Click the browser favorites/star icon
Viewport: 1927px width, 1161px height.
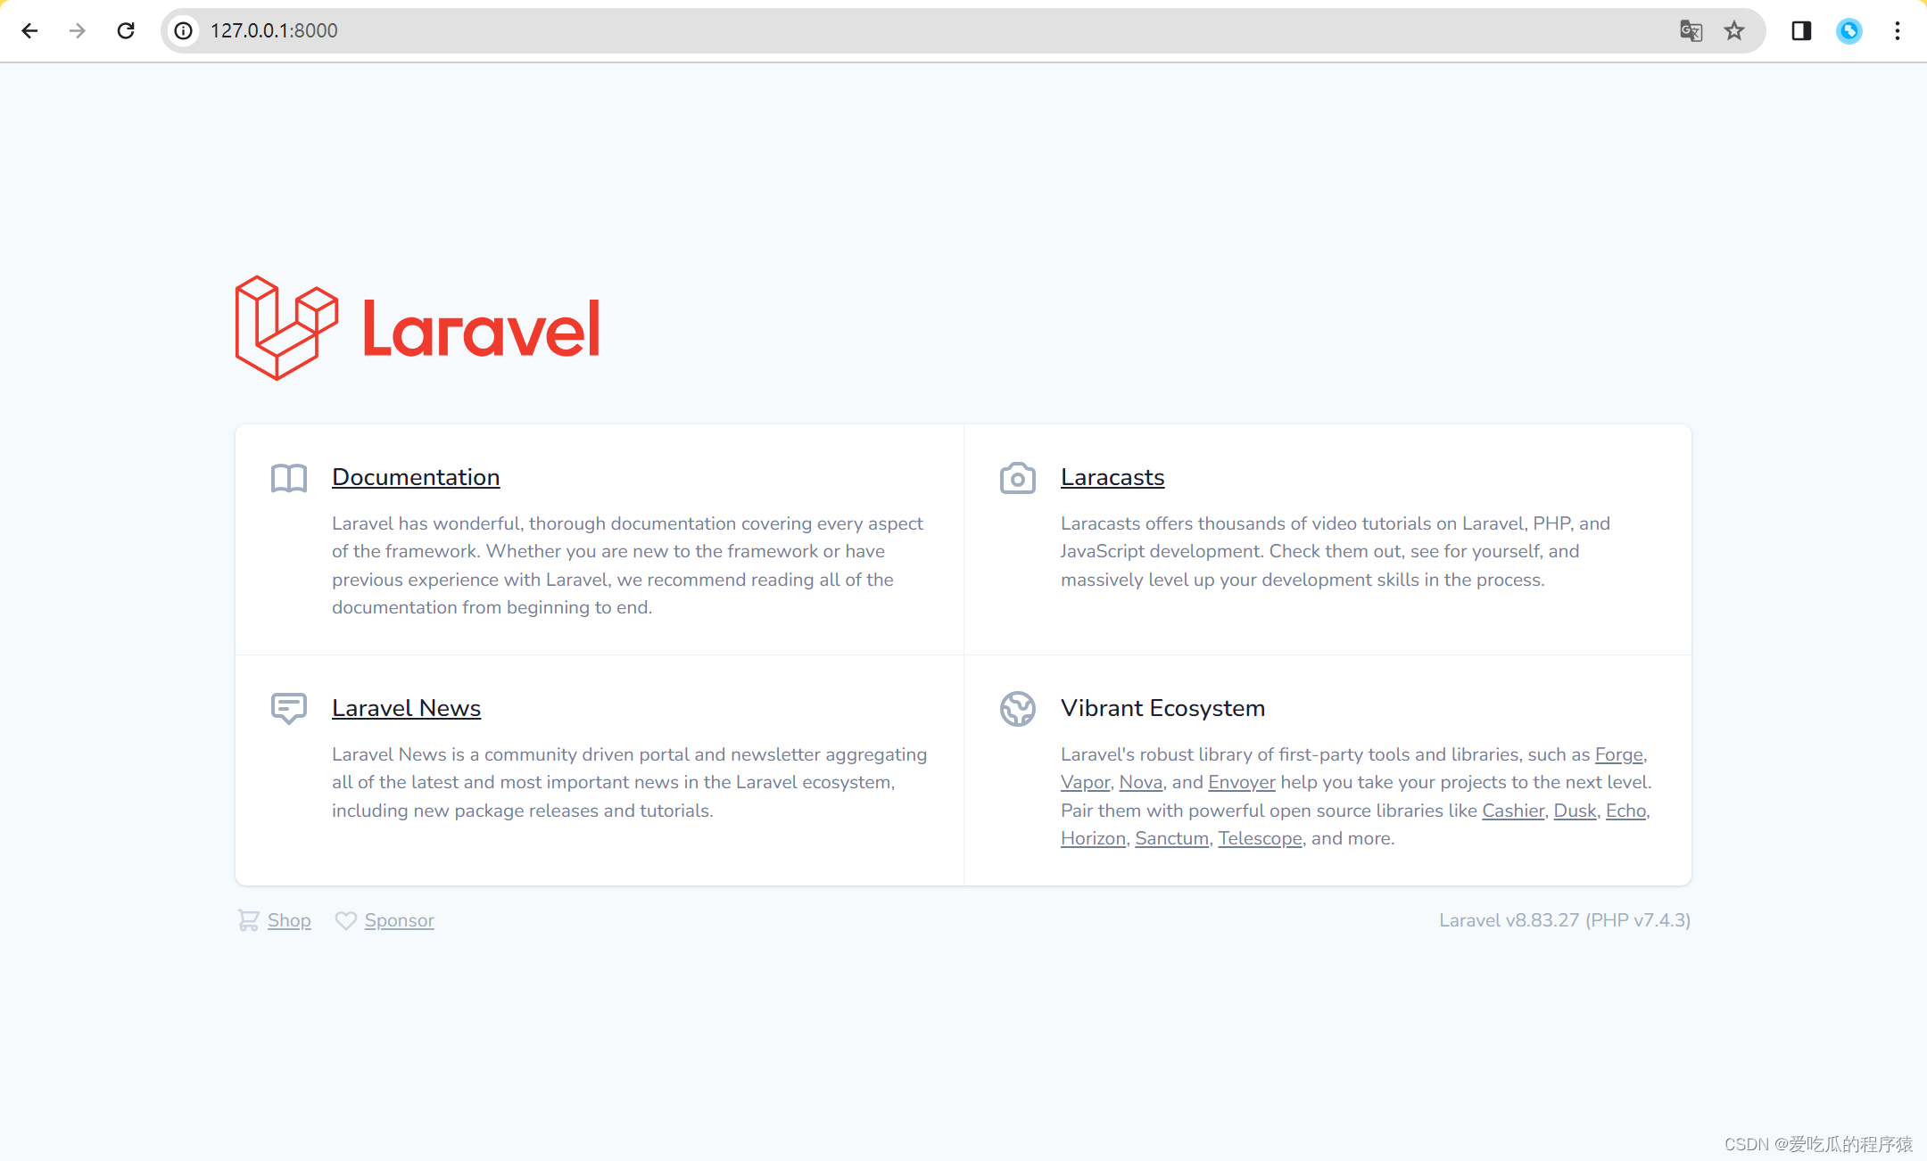(x=1734, y=30)
